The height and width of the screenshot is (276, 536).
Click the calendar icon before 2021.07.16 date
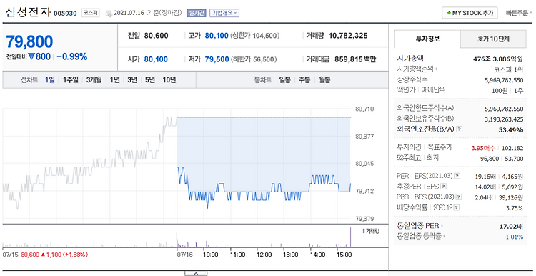(x=109, y=14)
